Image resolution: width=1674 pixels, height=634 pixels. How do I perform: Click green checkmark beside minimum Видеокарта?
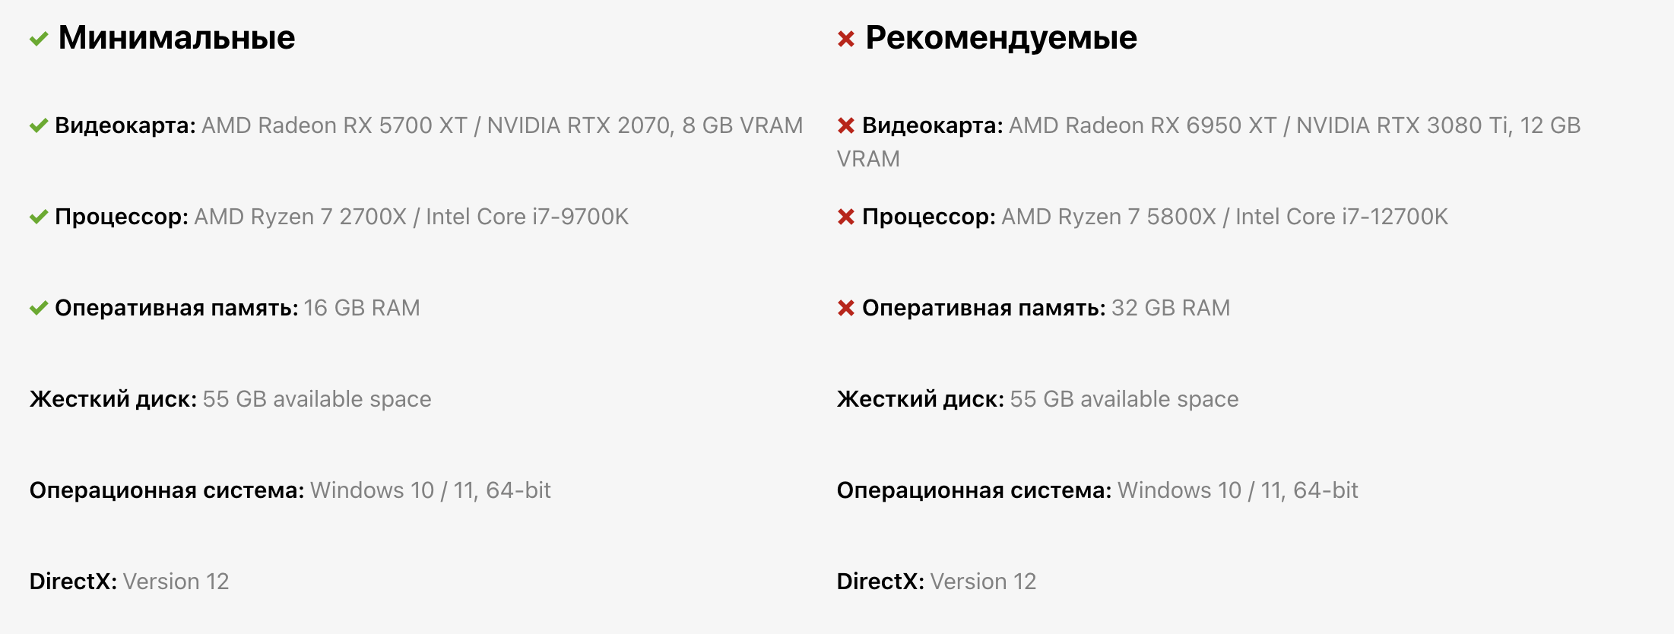(x=39, y=125)
